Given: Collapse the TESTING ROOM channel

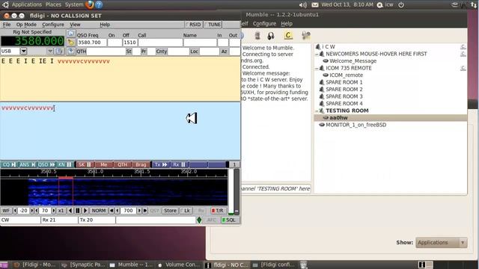Looking at the screenshot, I should [317, 111].
